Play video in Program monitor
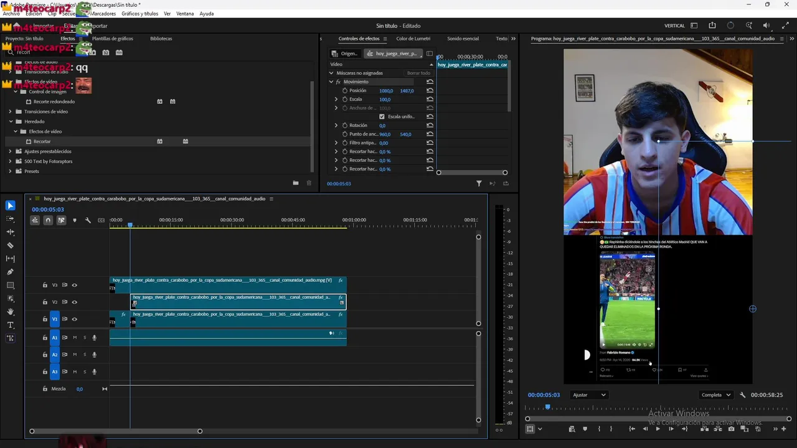The width and height of the screenshot is (797, 448). pos(658,429)
